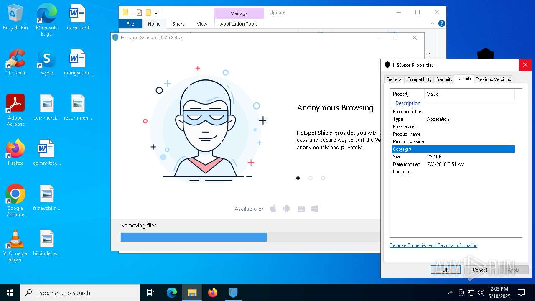Open Microsoft Edge desktop shortcut
This screenshot has width=535, height=301.
46,20
